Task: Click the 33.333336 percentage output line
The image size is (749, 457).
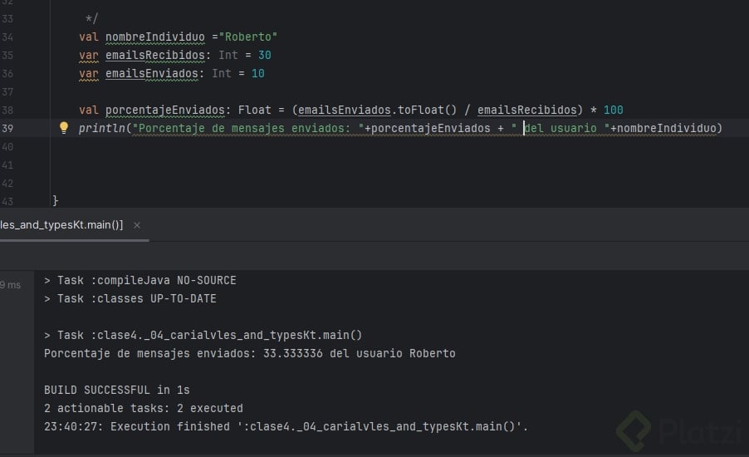Action: (x=249, y=353)
